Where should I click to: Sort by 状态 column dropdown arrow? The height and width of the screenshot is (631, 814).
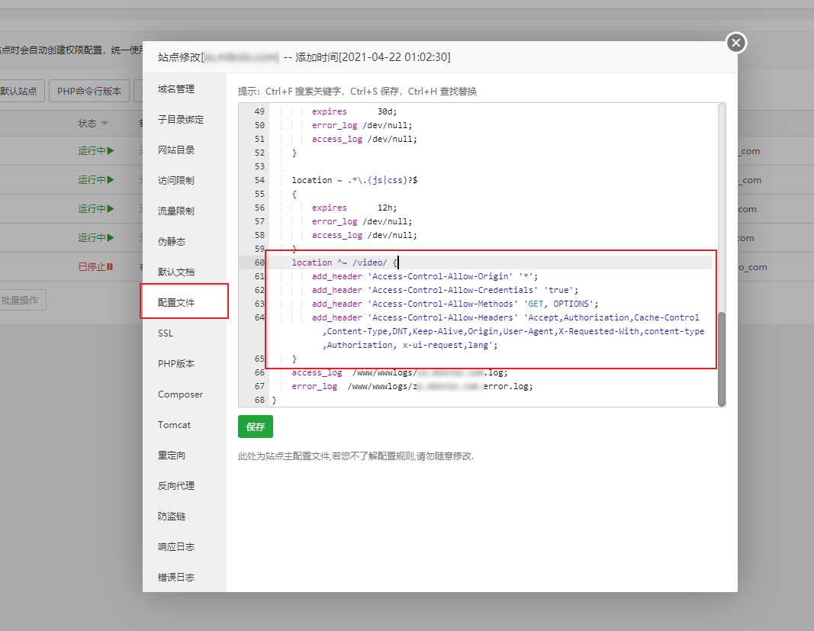tap(105, 124)
